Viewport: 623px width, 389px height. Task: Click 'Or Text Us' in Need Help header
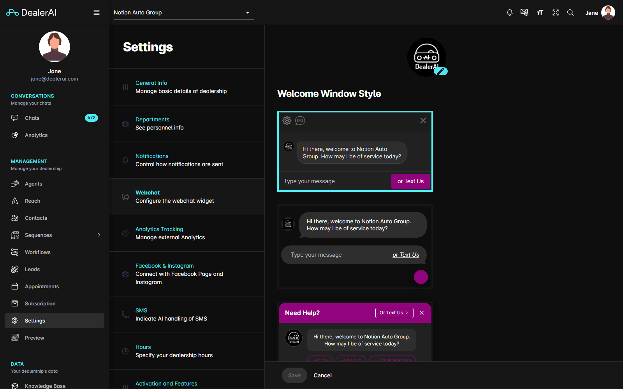point(394,313)
